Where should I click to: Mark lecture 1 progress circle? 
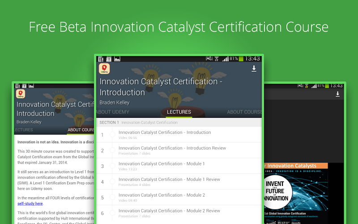[x=112, y=135]
